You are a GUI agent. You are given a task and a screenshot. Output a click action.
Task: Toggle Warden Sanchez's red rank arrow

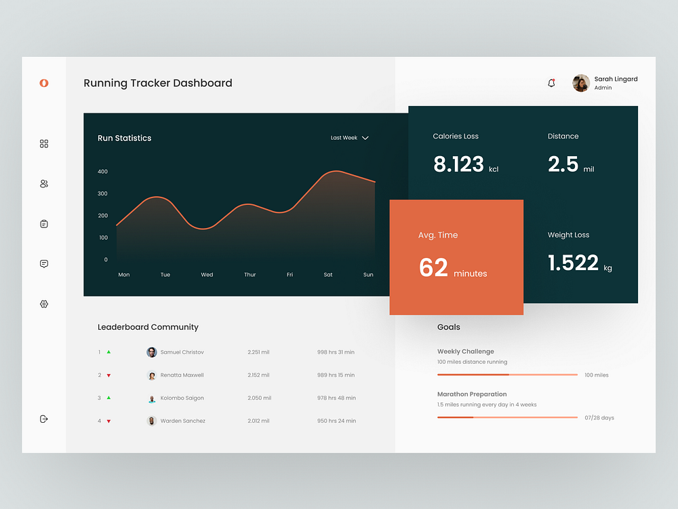tap(108, 421)
